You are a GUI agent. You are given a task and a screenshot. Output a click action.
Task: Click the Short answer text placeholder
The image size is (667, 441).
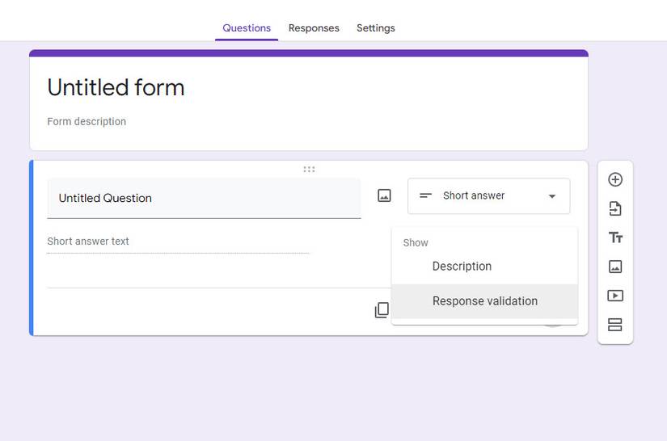(x=88, y=241)
